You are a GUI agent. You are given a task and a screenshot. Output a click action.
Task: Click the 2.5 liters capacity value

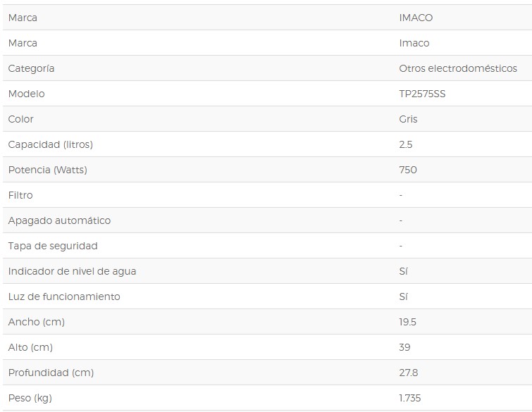(406, 144)
